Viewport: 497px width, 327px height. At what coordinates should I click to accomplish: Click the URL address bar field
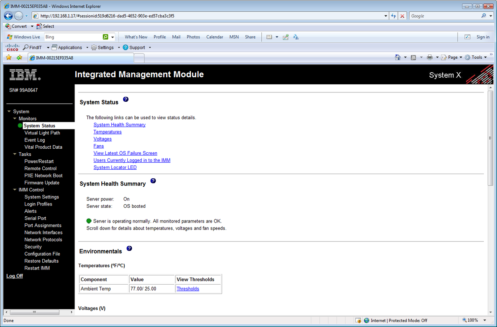(x=210, y=16)
